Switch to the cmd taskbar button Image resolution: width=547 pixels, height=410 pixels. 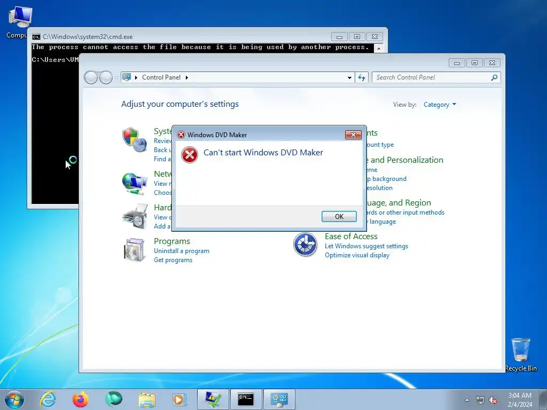click(x=246, y=399)
